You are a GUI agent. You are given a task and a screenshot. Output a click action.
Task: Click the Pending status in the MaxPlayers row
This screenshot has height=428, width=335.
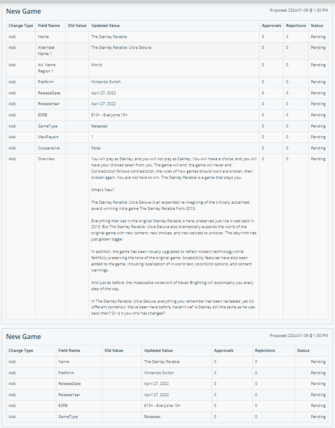click(318, 137)
